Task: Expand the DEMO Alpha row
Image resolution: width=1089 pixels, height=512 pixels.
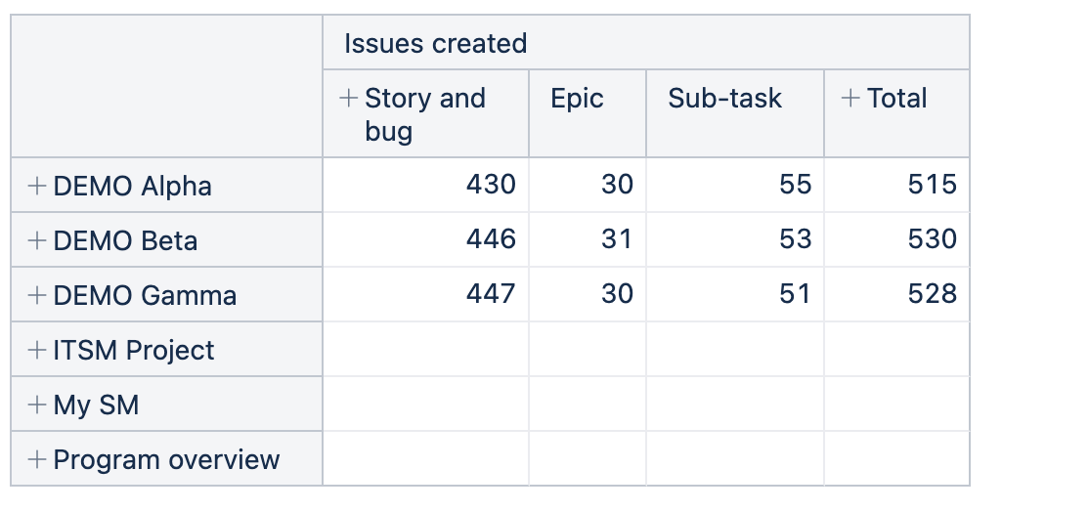Action: click(36, 186)
